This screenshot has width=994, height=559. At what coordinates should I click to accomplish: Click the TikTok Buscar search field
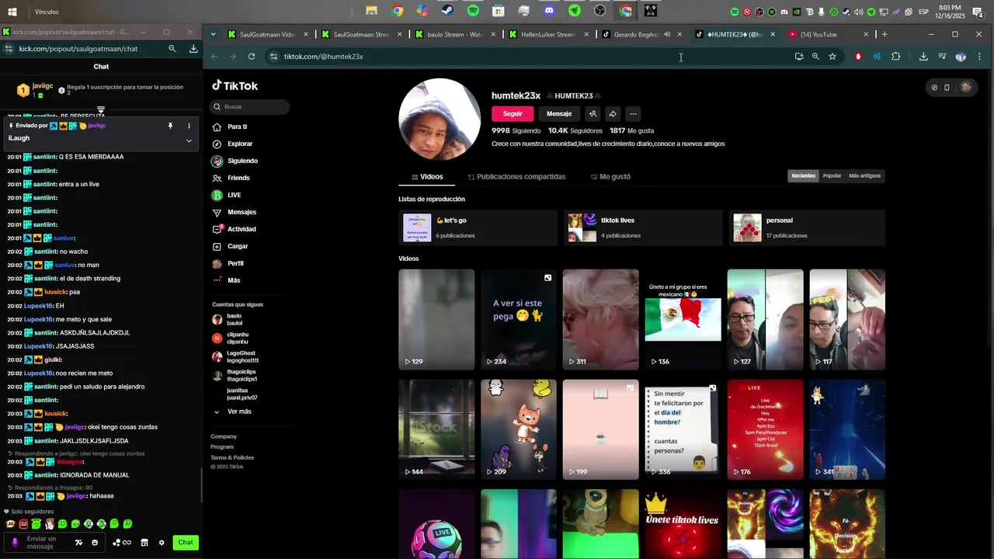pos(249,106)
